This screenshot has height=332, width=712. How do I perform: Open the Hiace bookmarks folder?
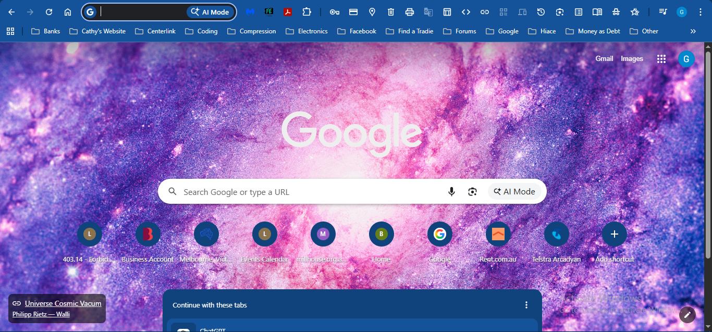tap(542, 31)
